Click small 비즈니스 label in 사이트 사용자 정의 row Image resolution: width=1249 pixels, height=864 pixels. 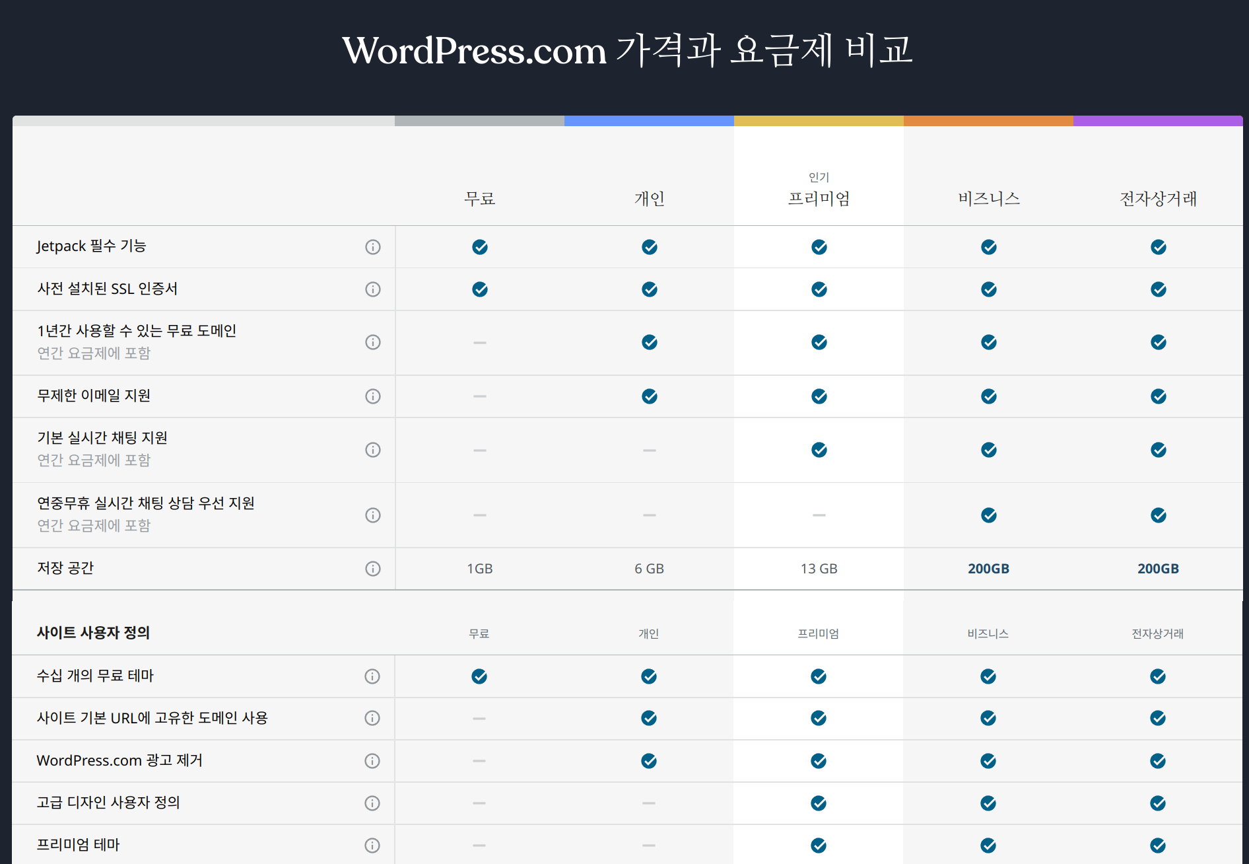tap(988, 633)
